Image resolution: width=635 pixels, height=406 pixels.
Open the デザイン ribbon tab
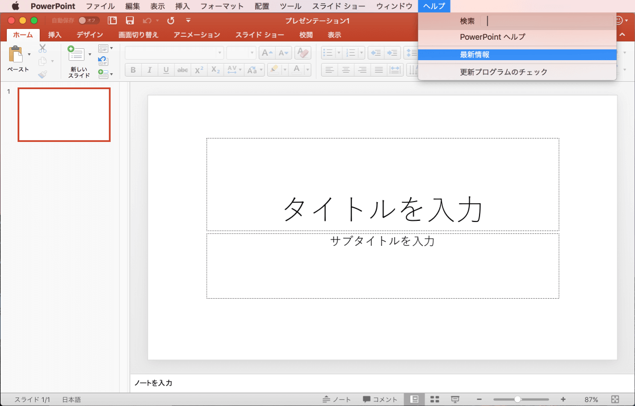[x=90, y=35]
